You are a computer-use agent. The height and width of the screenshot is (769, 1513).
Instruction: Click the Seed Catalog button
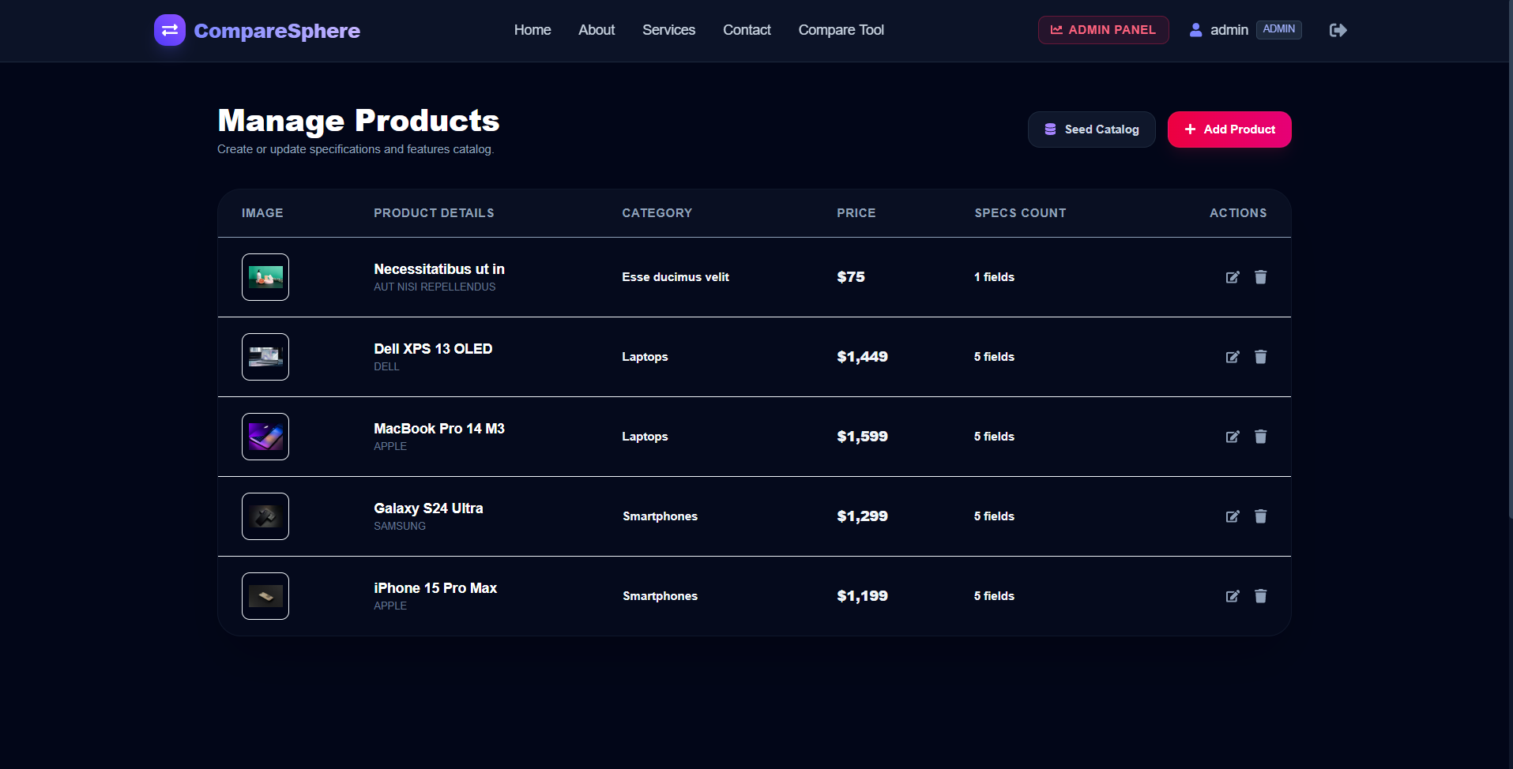(x=1091, y=129)
